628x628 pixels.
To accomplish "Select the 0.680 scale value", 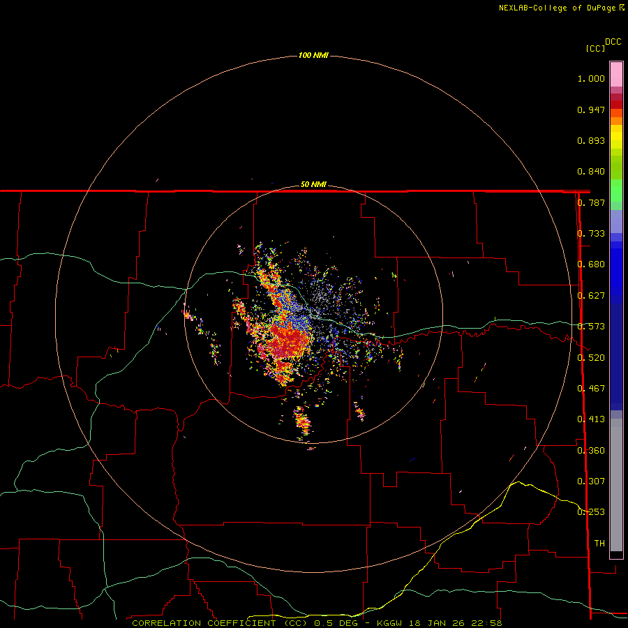I will pos(591,264).
